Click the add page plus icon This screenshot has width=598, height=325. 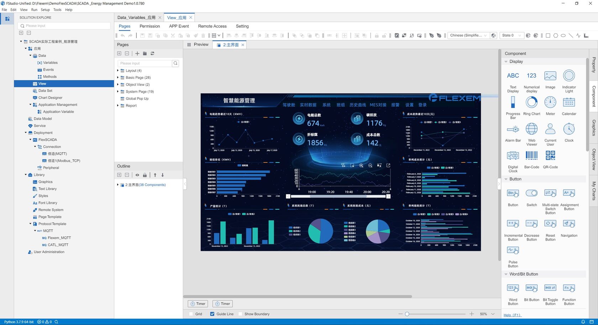pyautogui.click(x=137, y=53)
